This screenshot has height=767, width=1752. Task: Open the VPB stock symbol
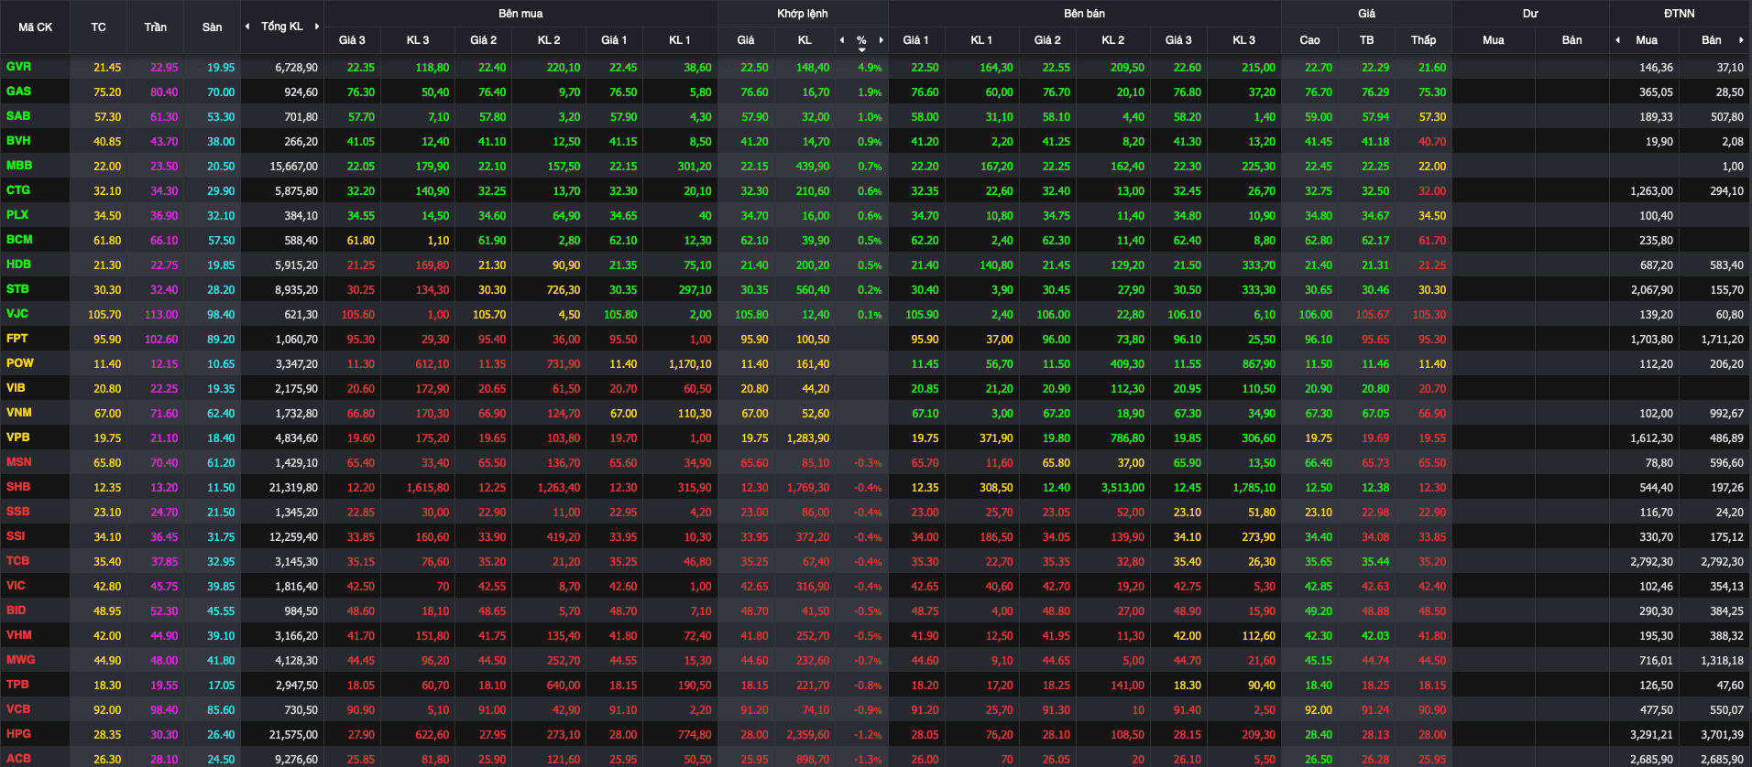tap(18, 438)
